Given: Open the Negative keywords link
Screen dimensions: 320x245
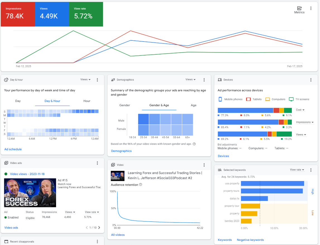Looking at the screenshot, I should click(250, 240).
